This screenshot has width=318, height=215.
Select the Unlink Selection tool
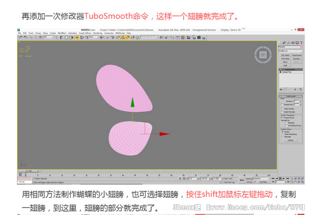[x=36, y=37]
